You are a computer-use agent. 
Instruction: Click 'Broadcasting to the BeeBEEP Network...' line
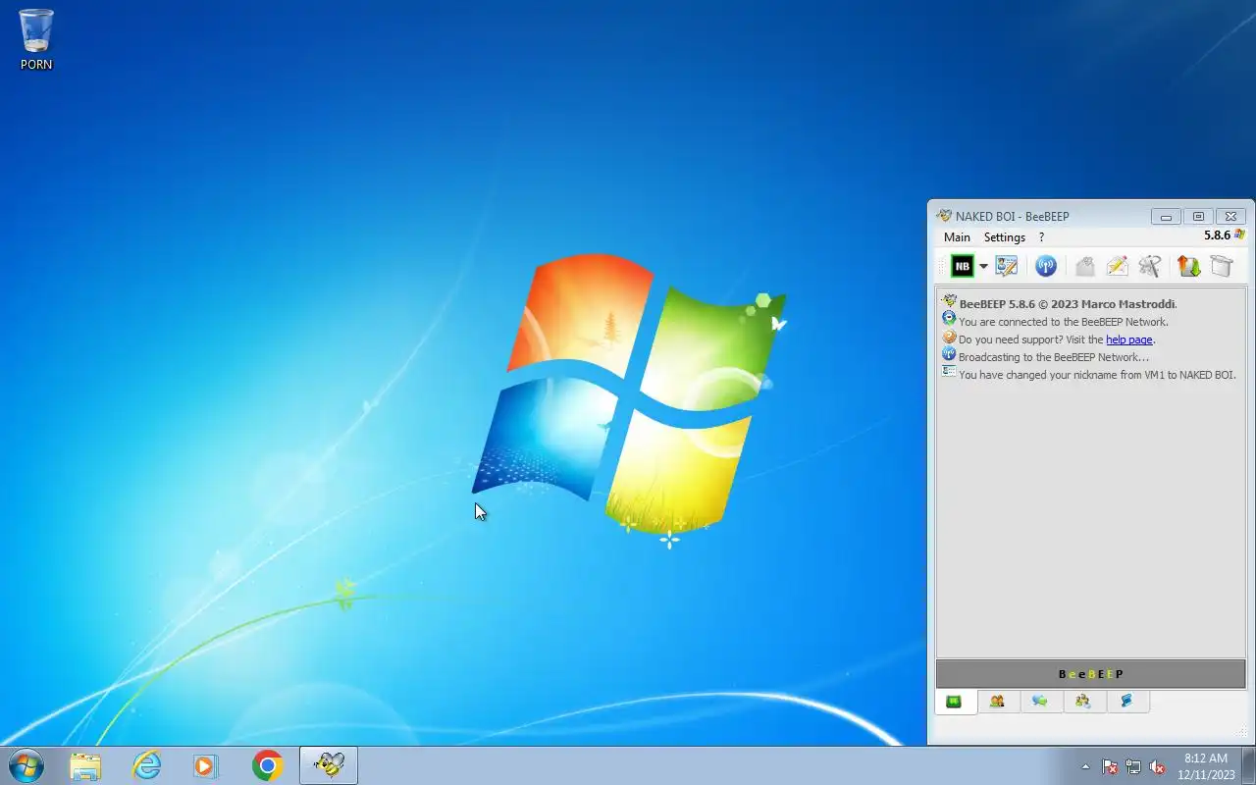[1054, 357]
